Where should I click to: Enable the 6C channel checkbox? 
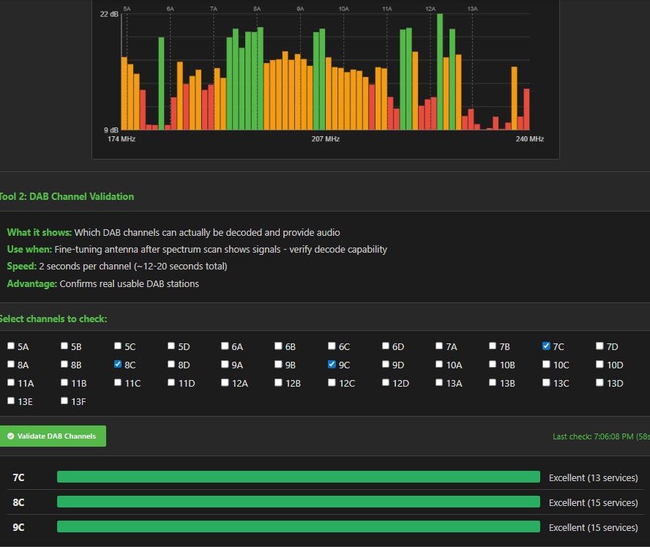click(332, 346)
